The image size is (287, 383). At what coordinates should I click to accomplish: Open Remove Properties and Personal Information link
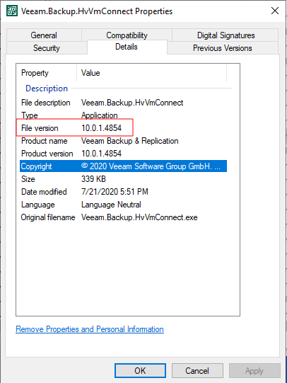[x=90, y=329]
